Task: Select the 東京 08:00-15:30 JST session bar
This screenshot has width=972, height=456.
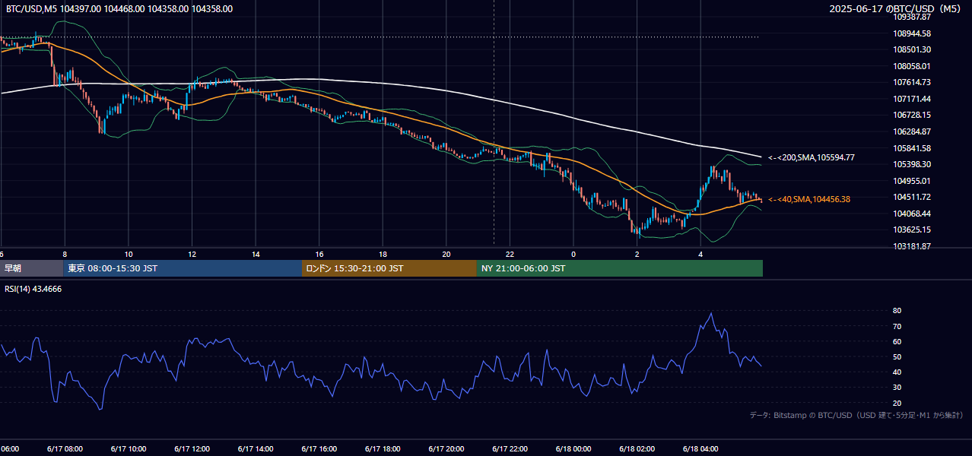Action: point(183,268)
